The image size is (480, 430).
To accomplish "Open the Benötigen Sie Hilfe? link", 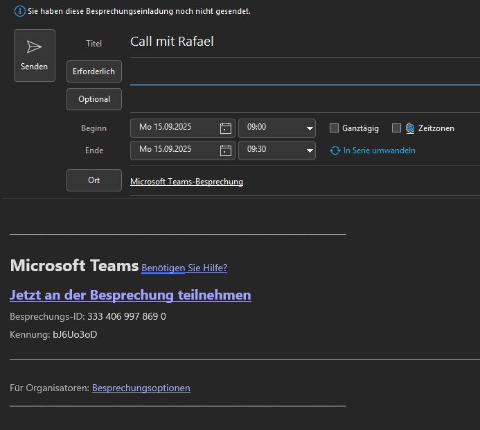I will 184,268.
